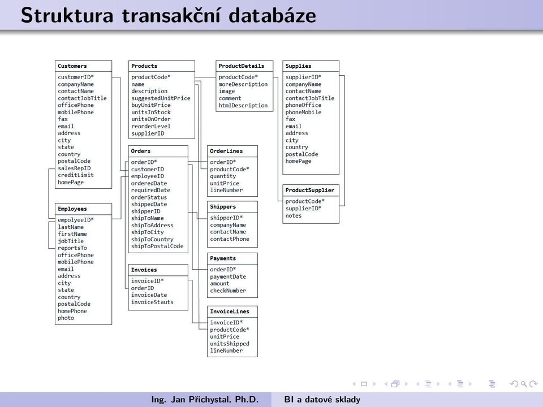
Task: Click 'checkNumber' in Payments table
Action: 228,291
